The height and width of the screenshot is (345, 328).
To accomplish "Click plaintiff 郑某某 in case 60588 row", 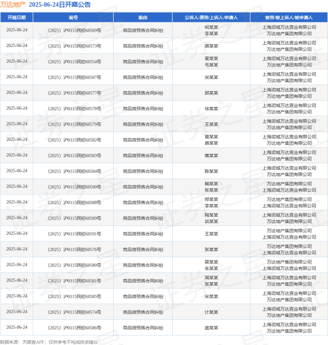I will pos(211,199).
